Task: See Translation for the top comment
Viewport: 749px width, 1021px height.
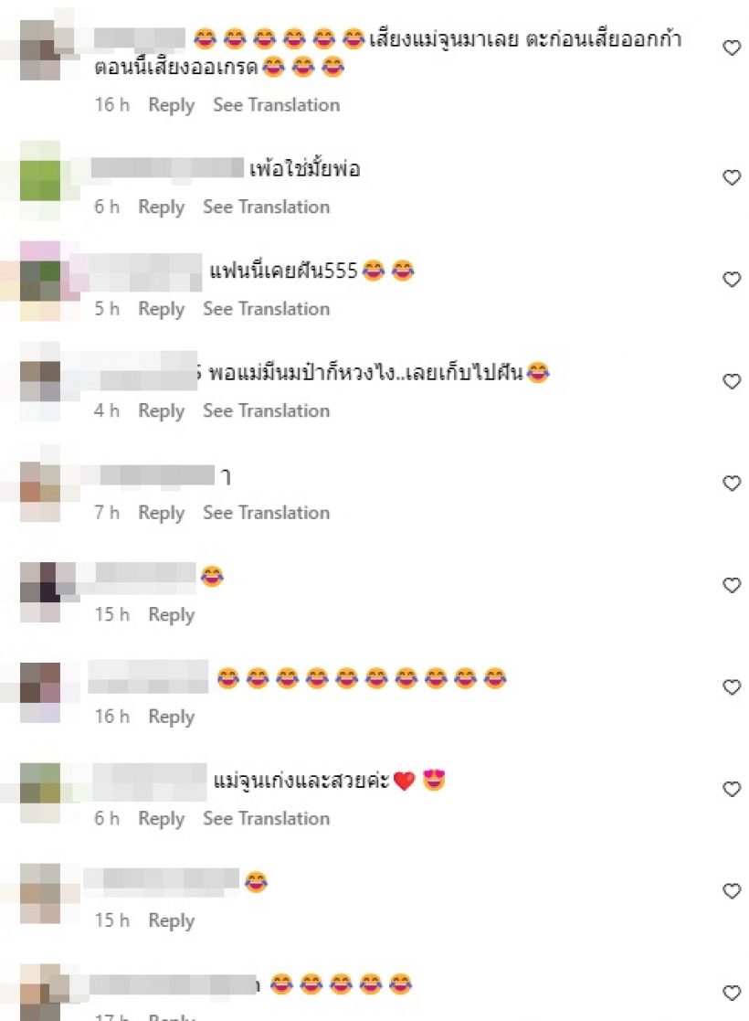Action: (277, 105)
